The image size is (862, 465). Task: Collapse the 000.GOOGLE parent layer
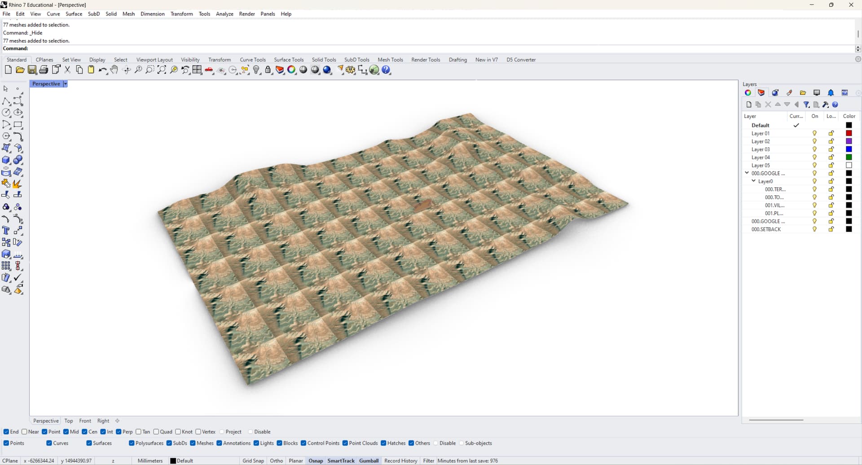747,173
